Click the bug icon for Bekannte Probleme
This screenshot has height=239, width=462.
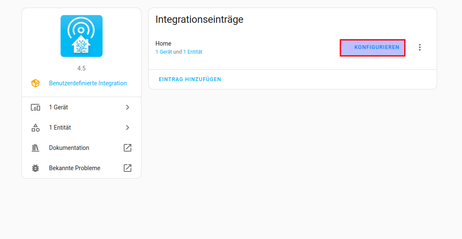click(35, 168)
